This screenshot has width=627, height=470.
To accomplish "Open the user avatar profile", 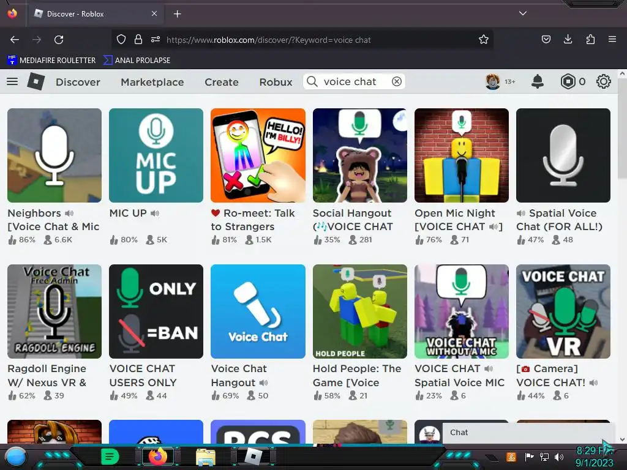I will (493, 81).
